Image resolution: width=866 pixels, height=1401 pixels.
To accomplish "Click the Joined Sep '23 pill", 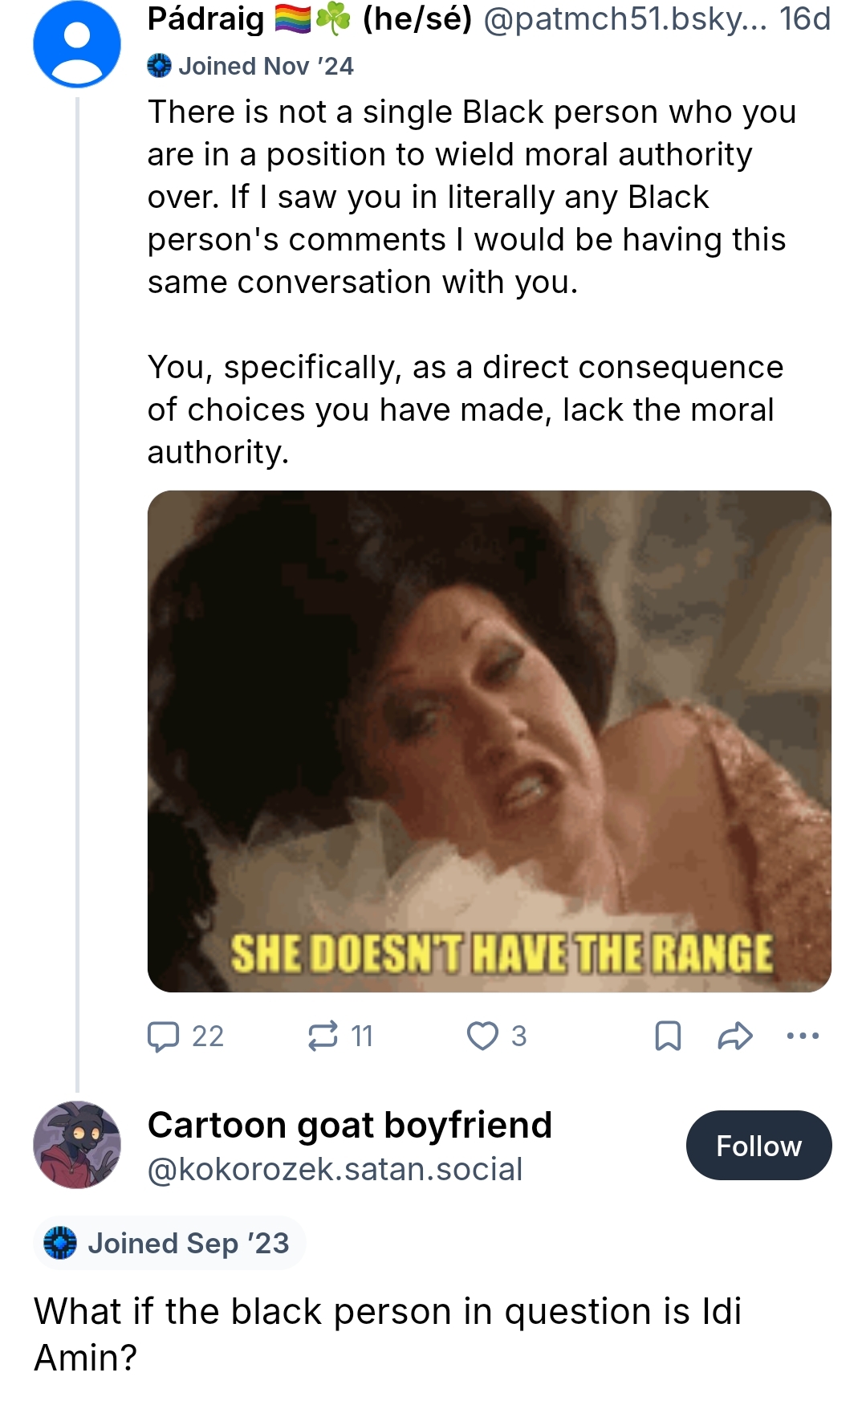I will click(x=169, y=1243).
